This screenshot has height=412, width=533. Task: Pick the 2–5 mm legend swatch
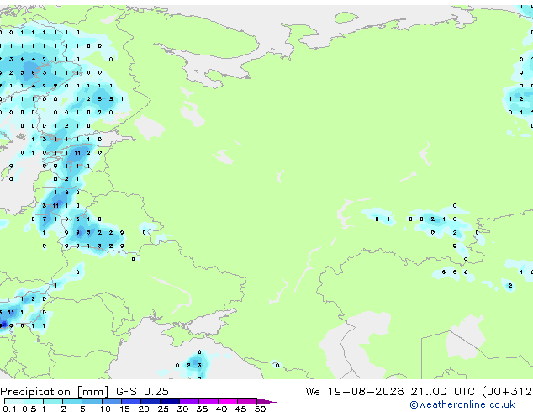[72, 401]
